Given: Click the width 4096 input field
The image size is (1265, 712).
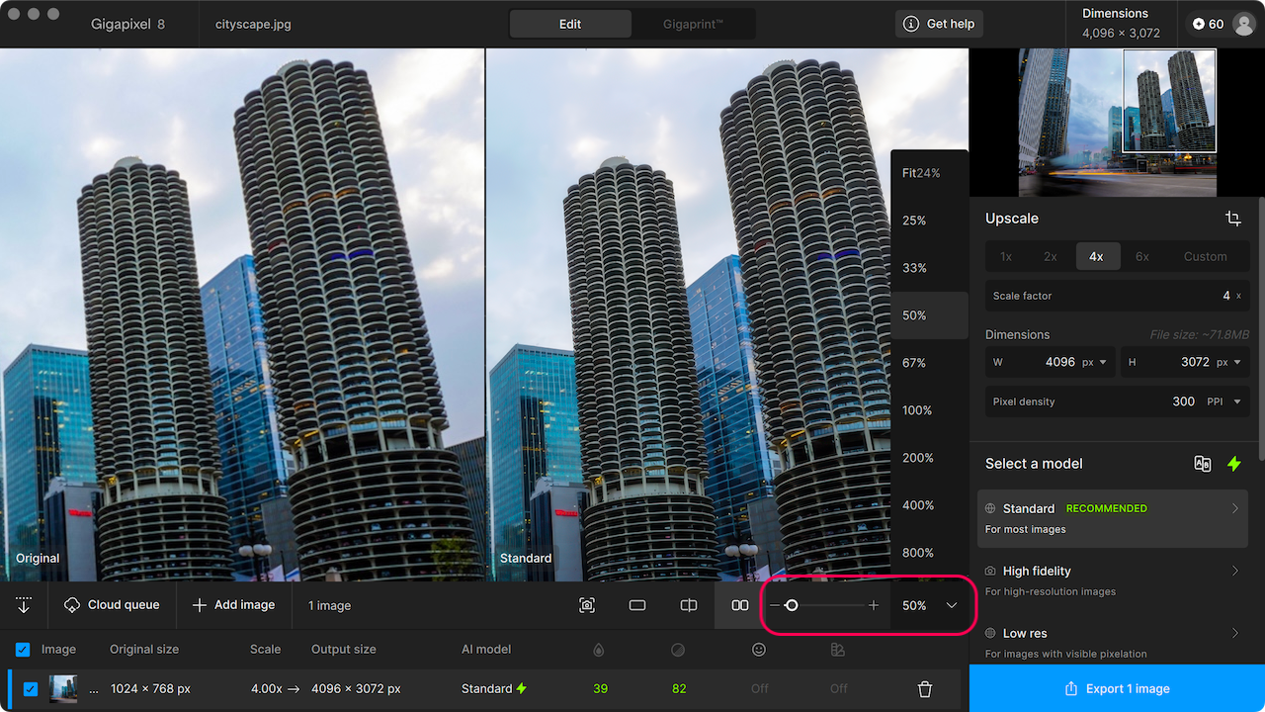Looking at the screenshot, I should click(x=1050, y=362).
